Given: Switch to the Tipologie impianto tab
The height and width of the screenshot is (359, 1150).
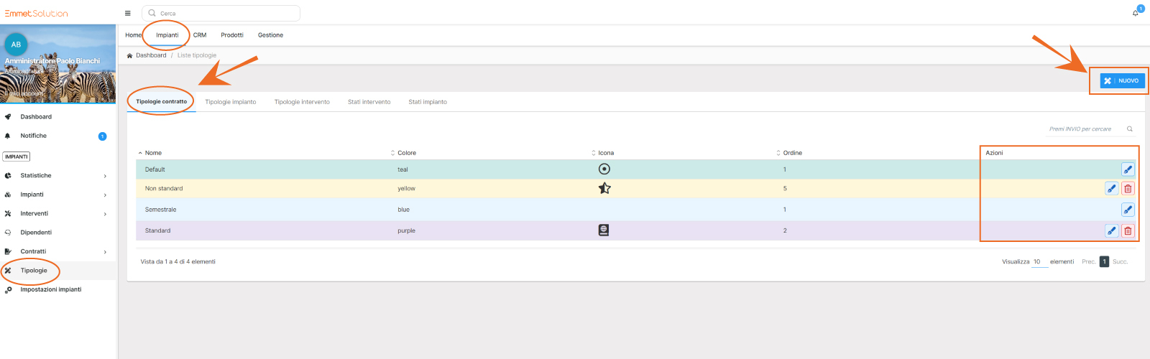Looking at the screenshot, I should pos(230,102).
